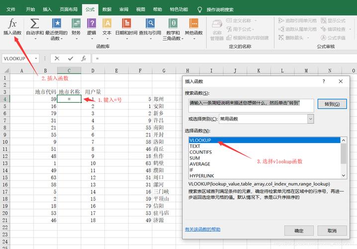The image size is (357, 249).
Task: Open the Logical (逻辑) functions icon
Action: pyautogui.click(x=91, y=23)
